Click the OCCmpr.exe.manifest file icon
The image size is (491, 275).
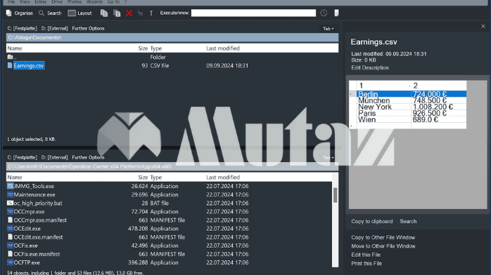tap(10, 220)
